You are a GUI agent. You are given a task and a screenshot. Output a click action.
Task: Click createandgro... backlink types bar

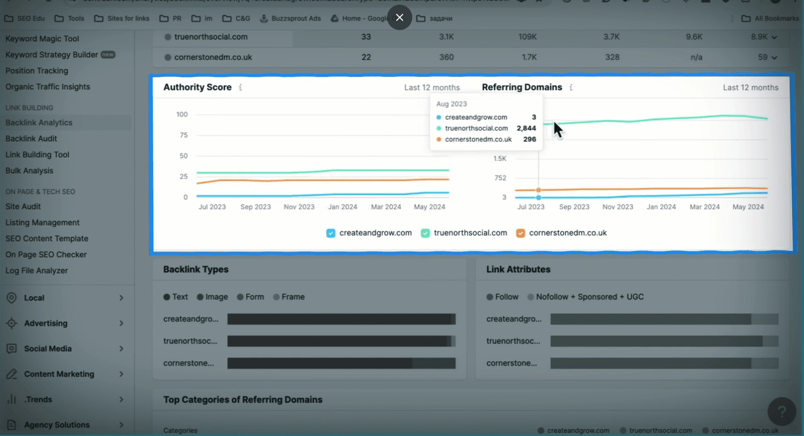coord(342,319)
